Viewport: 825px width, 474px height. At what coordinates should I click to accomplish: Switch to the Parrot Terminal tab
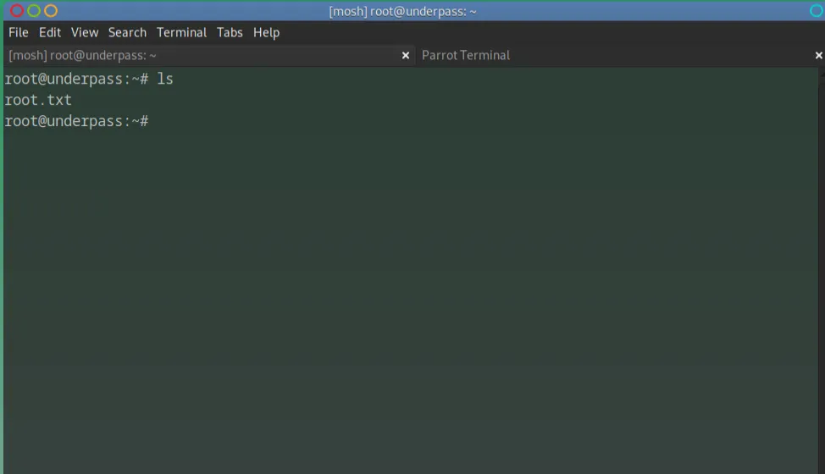click(466, 55)
